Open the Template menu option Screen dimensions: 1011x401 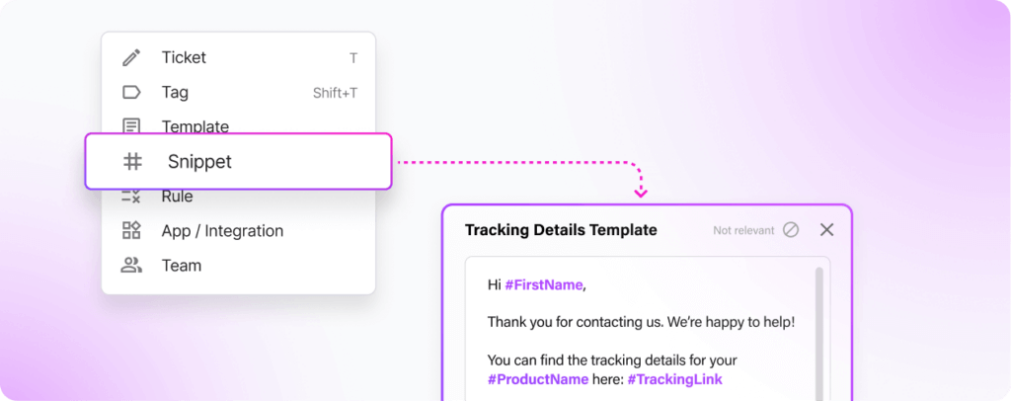click(x=195, y=125)
